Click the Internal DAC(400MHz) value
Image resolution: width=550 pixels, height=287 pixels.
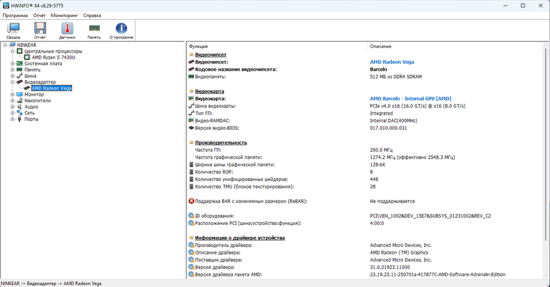[393, 120]
